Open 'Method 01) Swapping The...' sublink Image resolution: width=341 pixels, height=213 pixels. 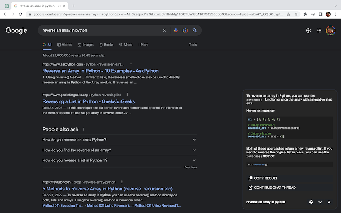63,206
